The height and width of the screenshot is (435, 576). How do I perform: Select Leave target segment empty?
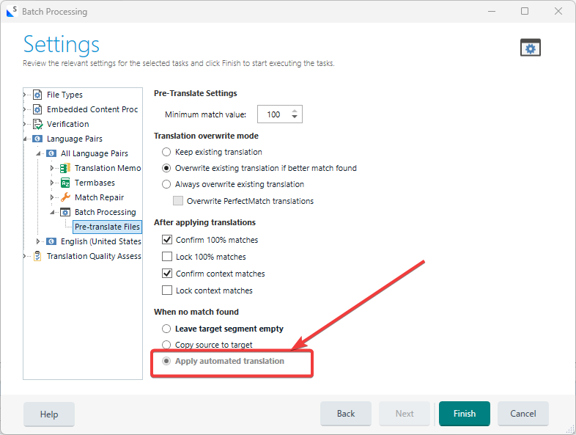(166, 329)
